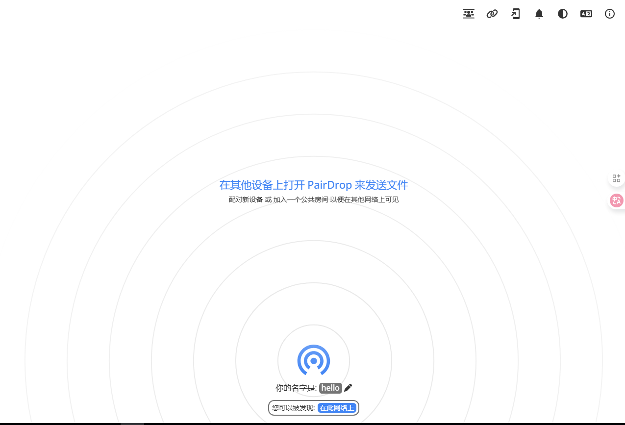Open the language selector icon
This screenshot has height=425, width=625.
pyautogui.click(x=586, y=14)
